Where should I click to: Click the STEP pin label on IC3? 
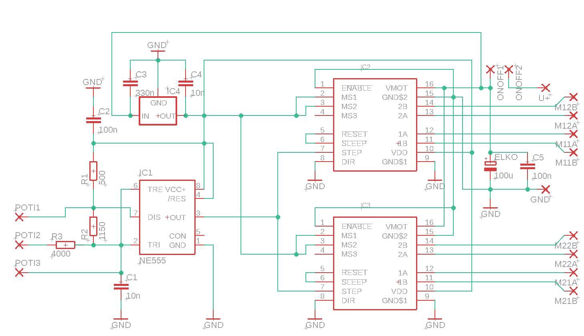tap(352, 291)
